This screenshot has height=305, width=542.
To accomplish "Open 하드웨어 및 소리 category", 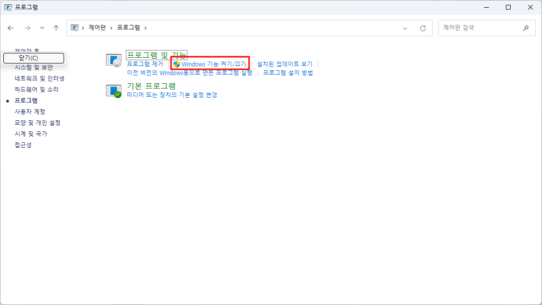I will coord(36,89).
